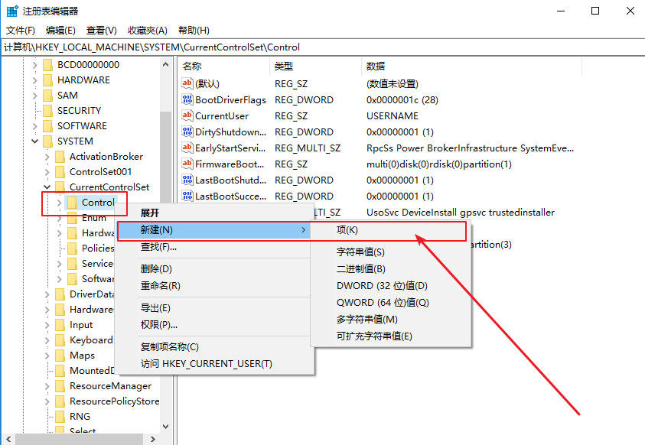Open the 编辑(E) menu
The width and height of the screenshot is (645, 445).
[x=60, y=31]
